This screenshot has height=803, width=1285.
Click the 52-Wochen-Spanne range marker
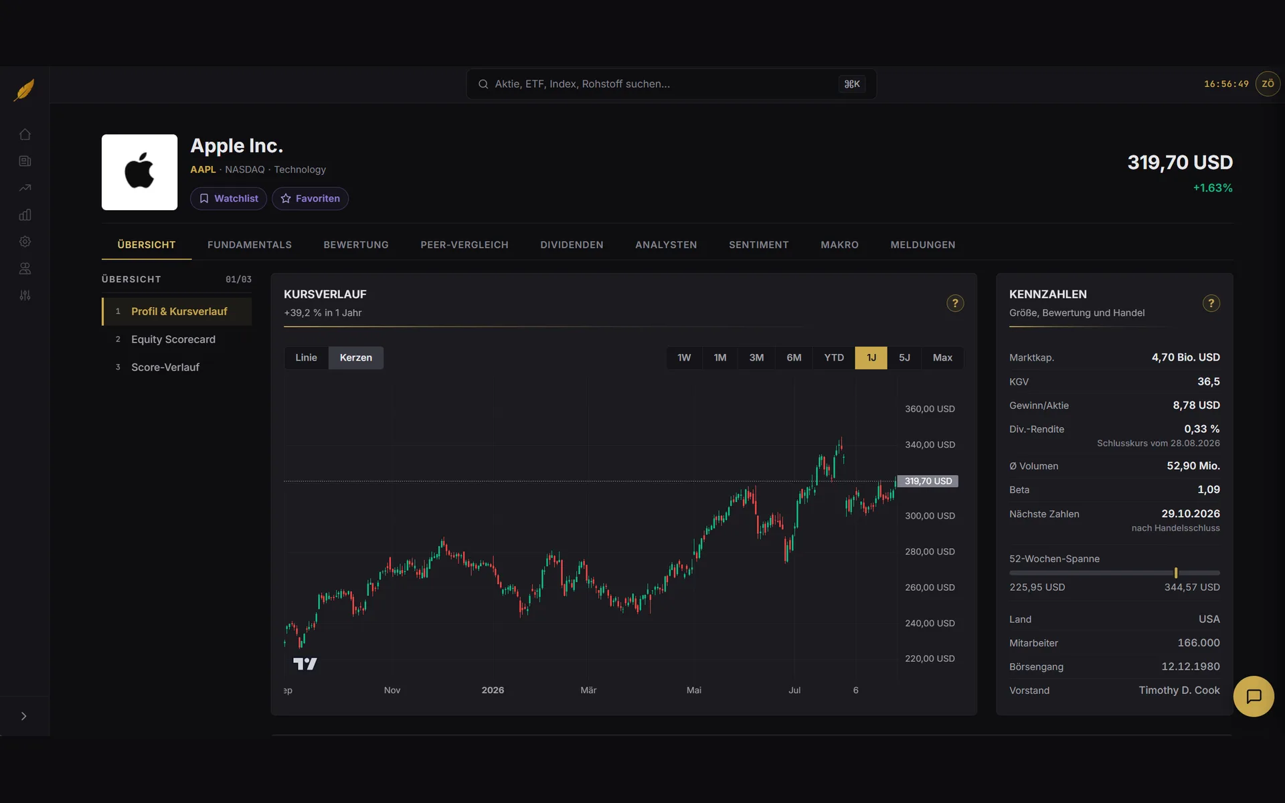click(1176, 573)
